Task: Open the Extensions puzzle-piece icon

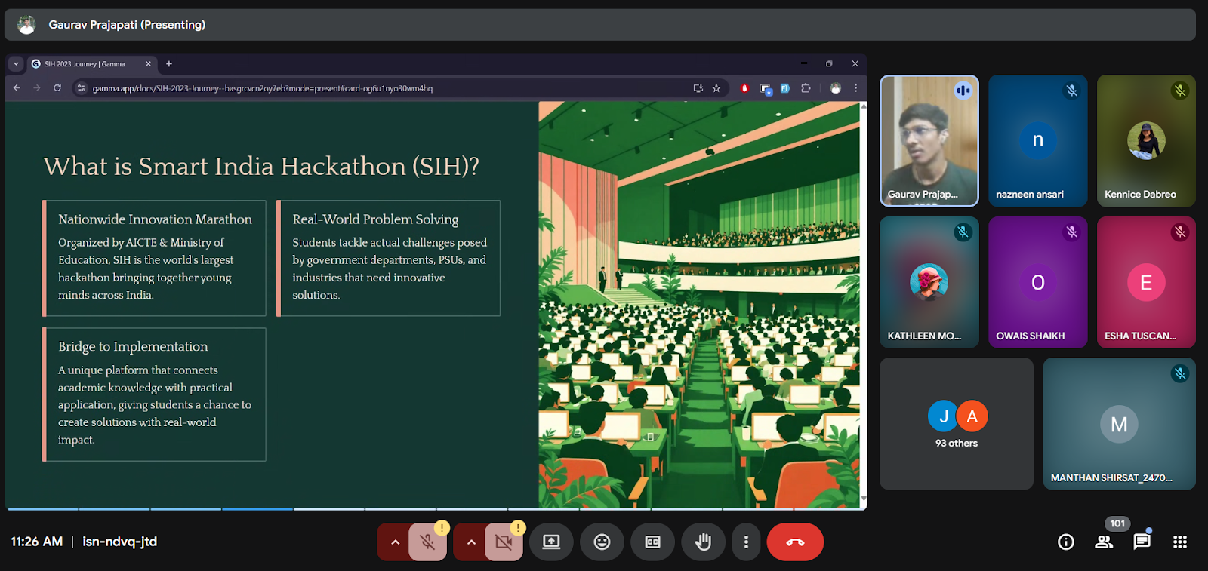Action: pos(806,88)
